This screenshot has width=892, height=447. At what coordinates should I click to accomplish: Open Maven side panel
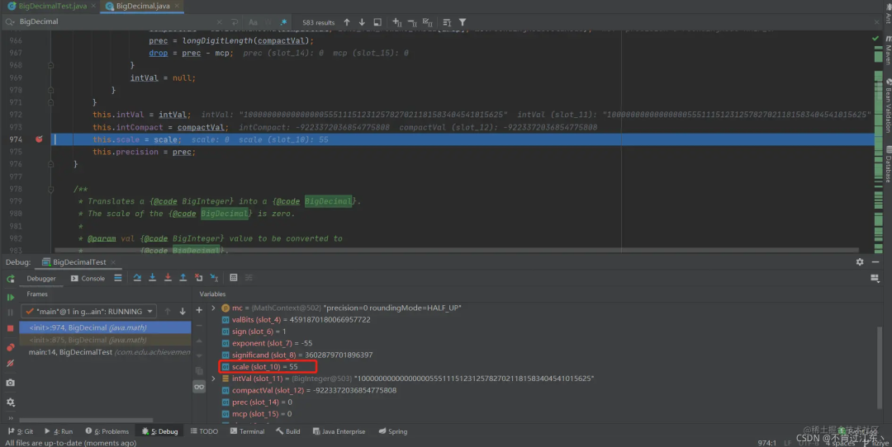coord(887,50)
